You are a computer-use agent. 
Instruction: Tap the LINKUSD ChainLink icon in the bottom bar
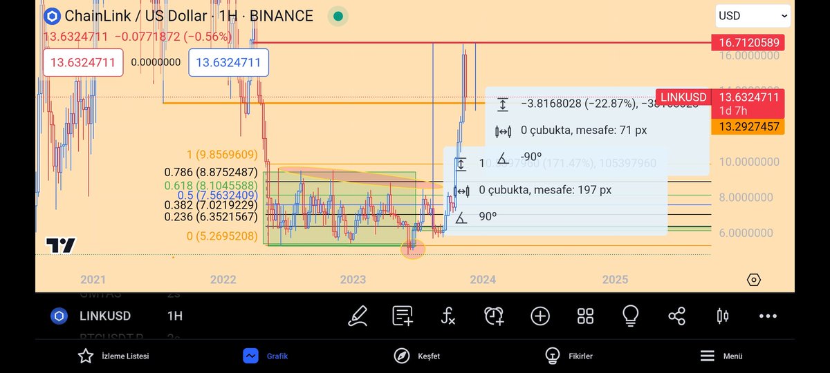pyautogui.click(x=59, y=316)
